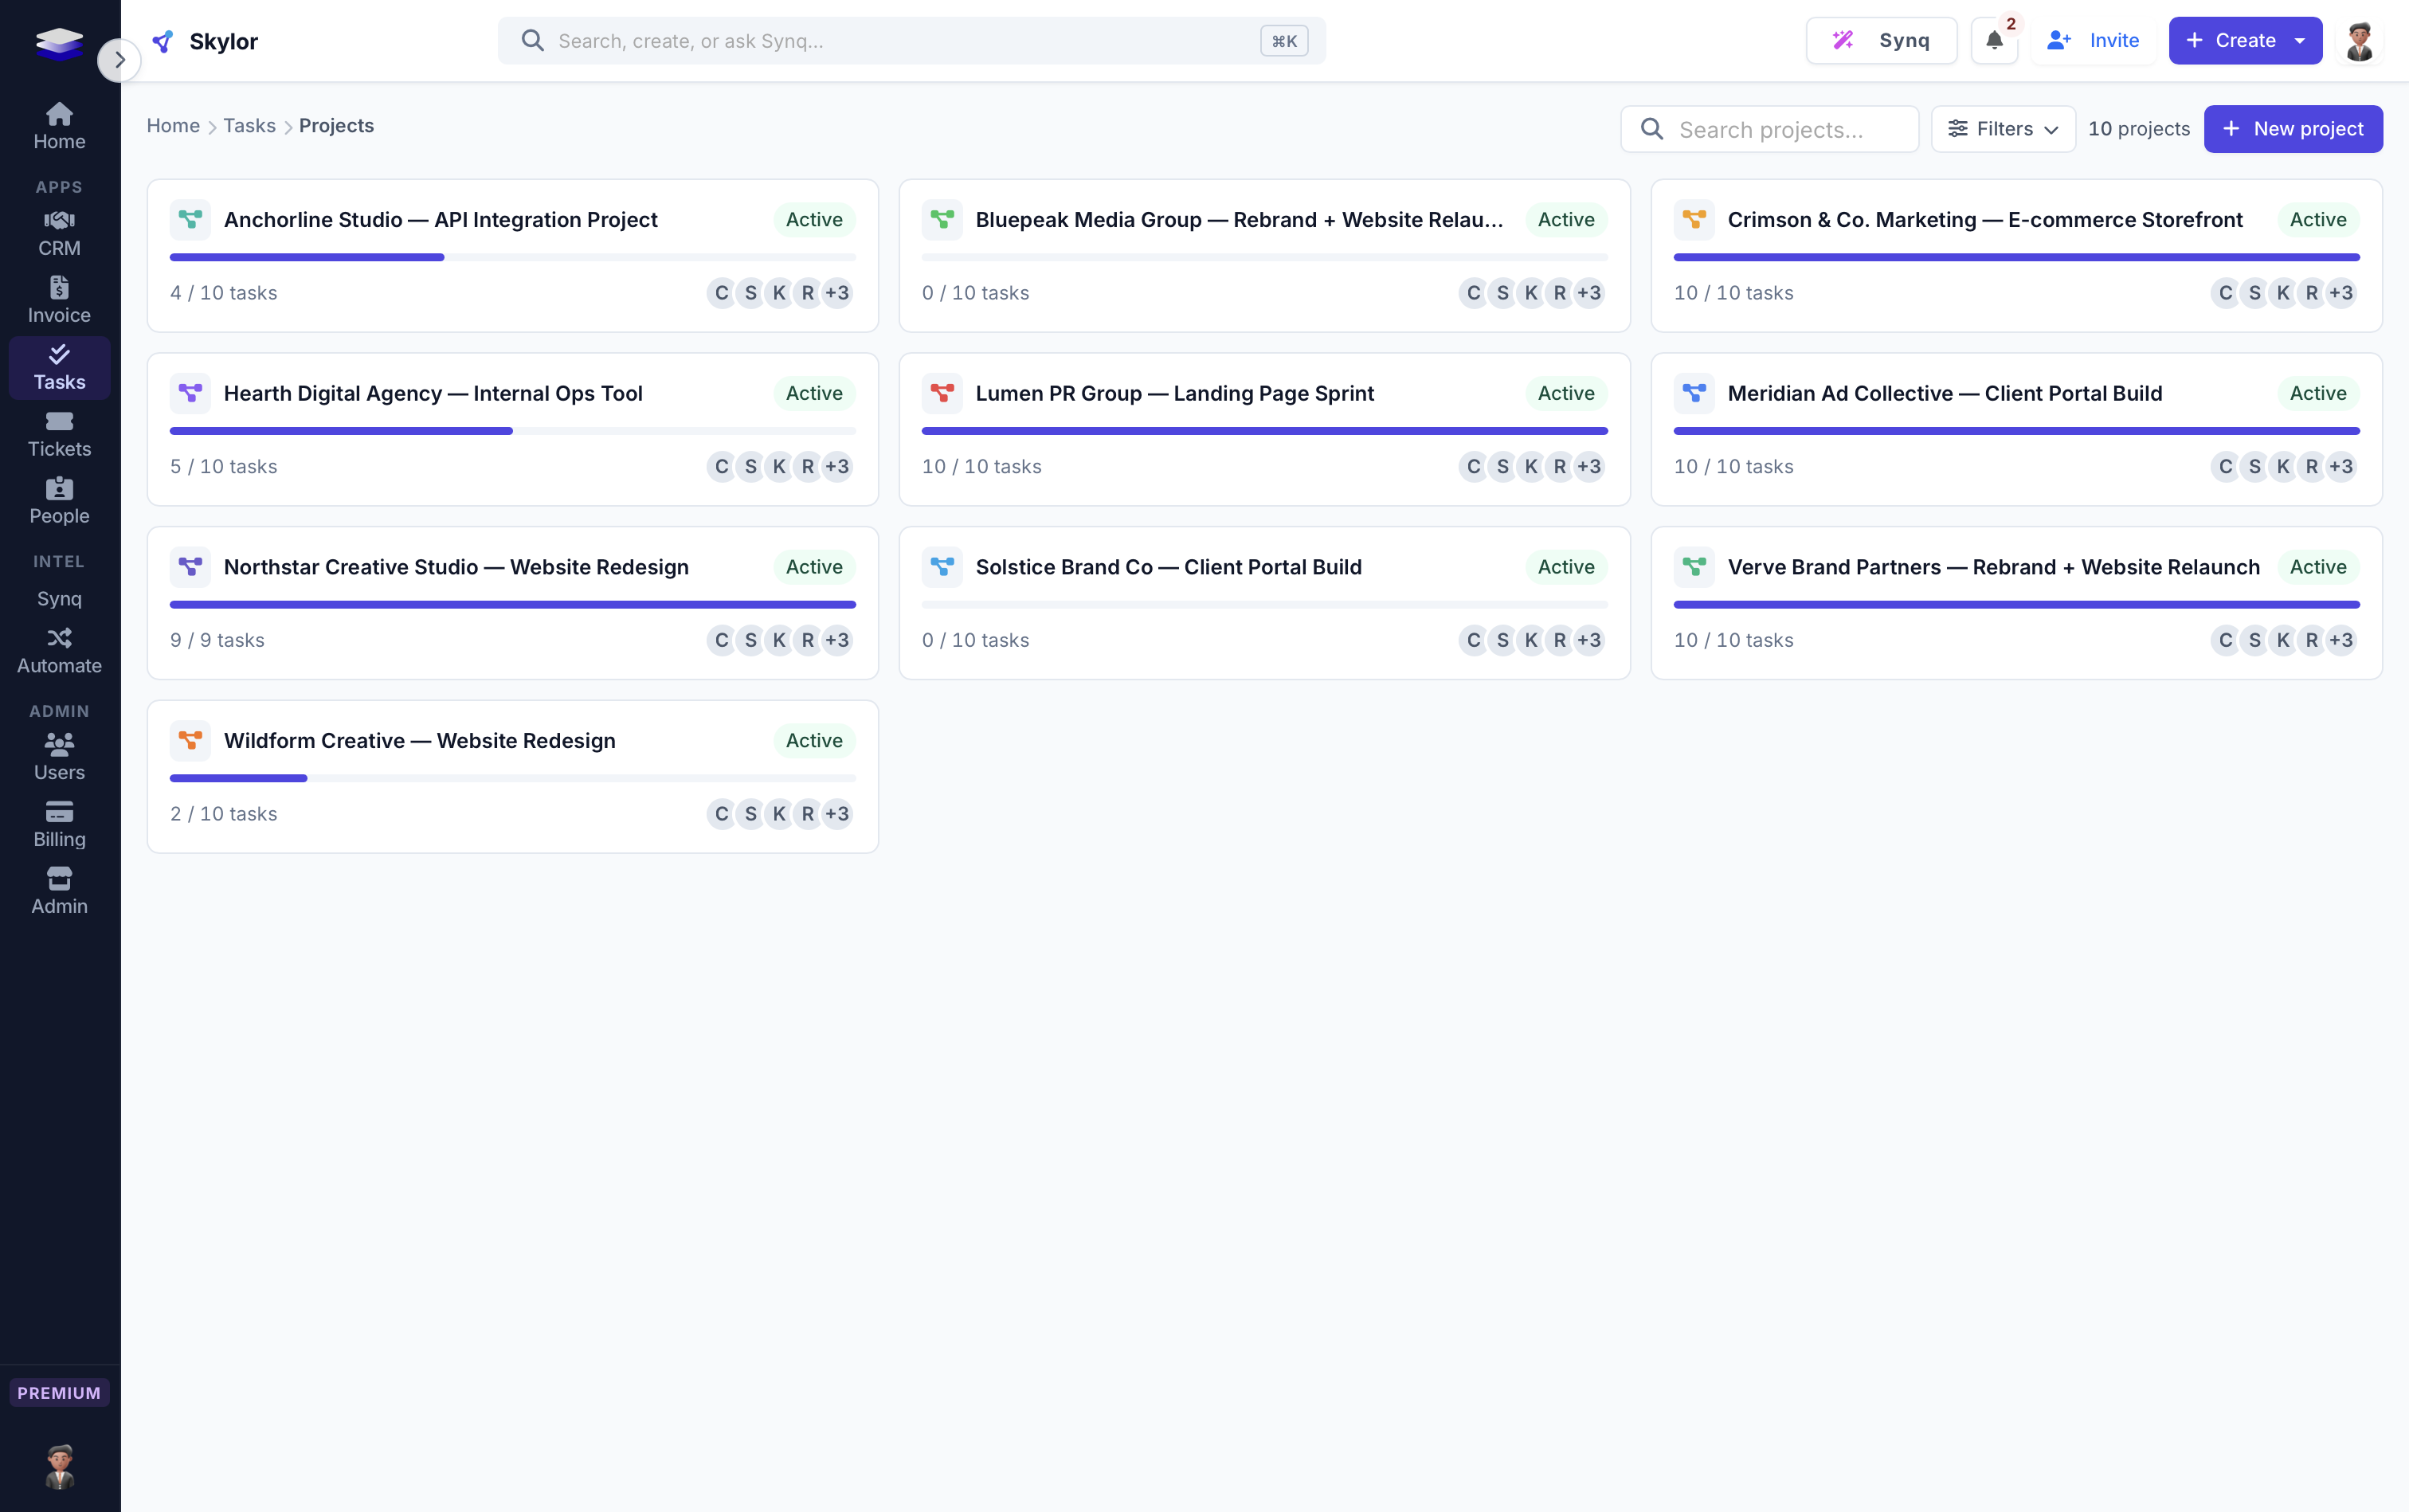Open Users admin icon
2409x1512 pixels.
click(59, 744)
